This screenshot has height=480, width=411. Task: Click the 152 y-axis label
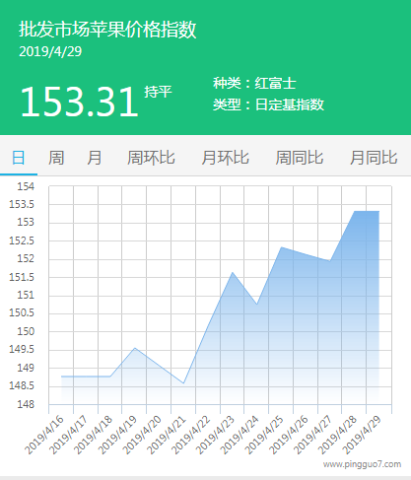pyautogui.click(x=26, y=258)
